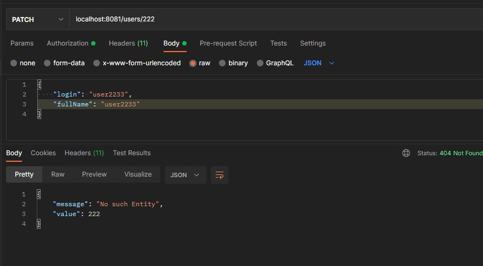Click the "fullName" line in request body

(x=97, y=104)
